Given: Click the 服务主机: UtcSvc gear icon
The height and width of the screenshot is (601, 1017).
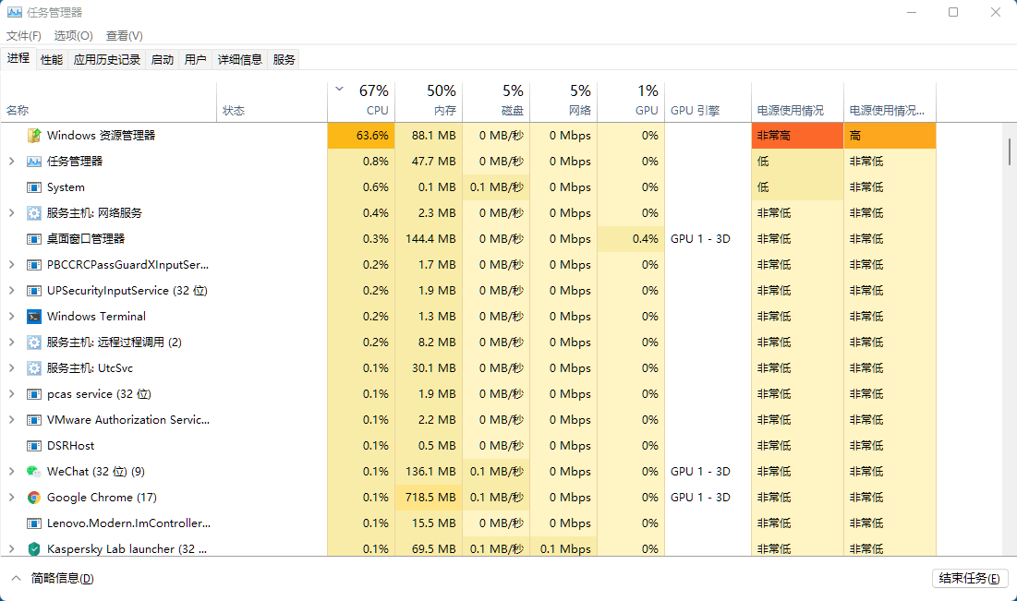Looking at the screenshot, I should pyautogui.click(x=34, y=368).
